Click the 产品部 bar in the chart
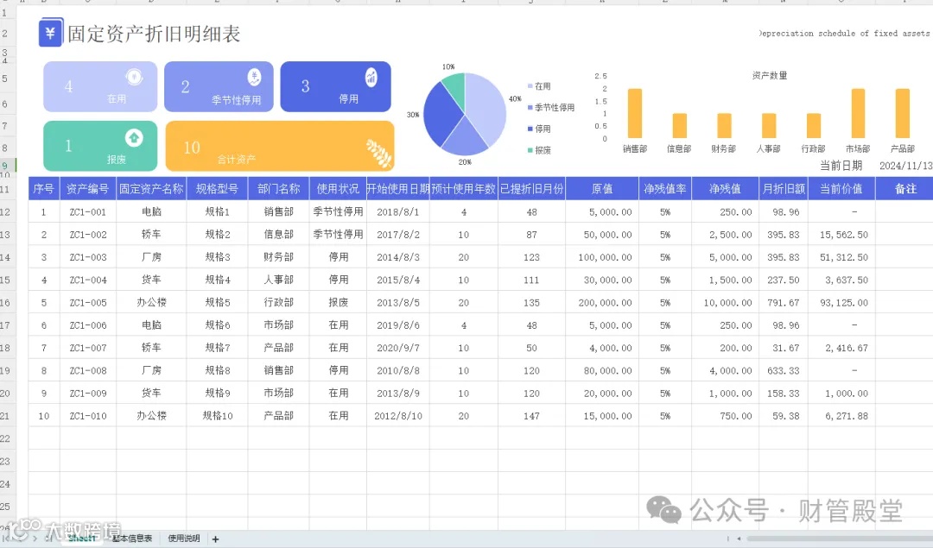The height and width of the screenshot is (548, 933). pyautogui.click(x=903, y=114)
